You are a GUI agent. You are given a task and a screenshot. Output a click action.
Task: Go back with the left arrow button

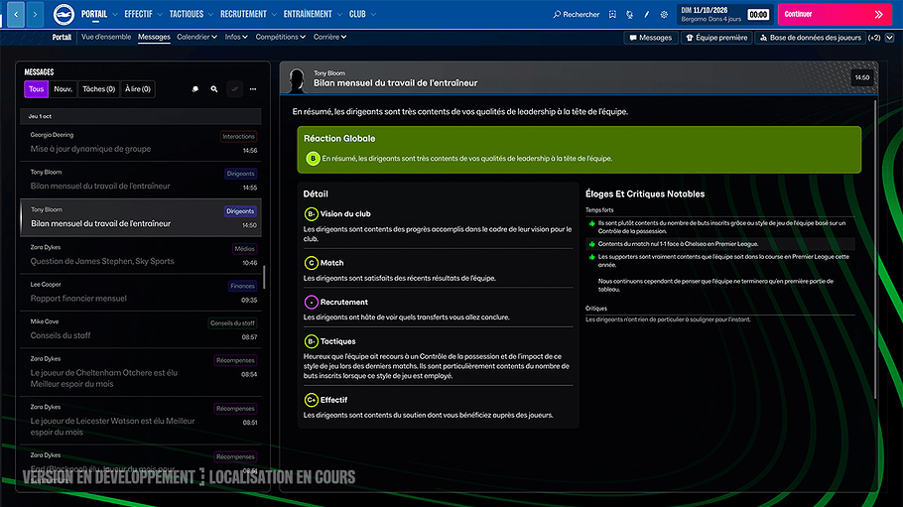(x=16, y=15)
